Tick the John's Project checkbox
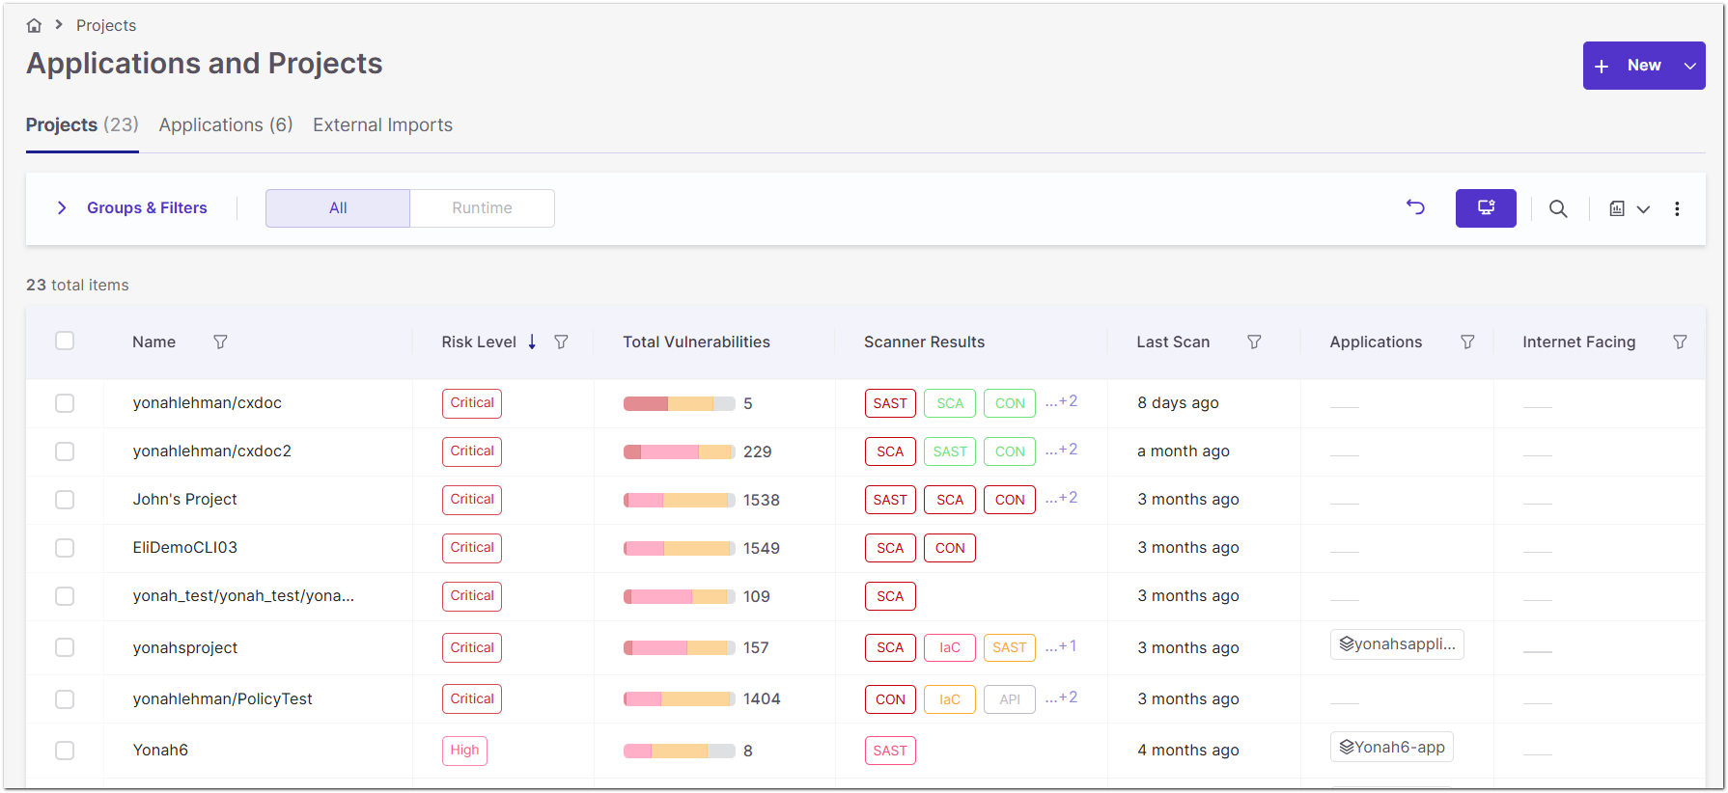The height and width of the screenshot is (793, 1728). [65, 500]
